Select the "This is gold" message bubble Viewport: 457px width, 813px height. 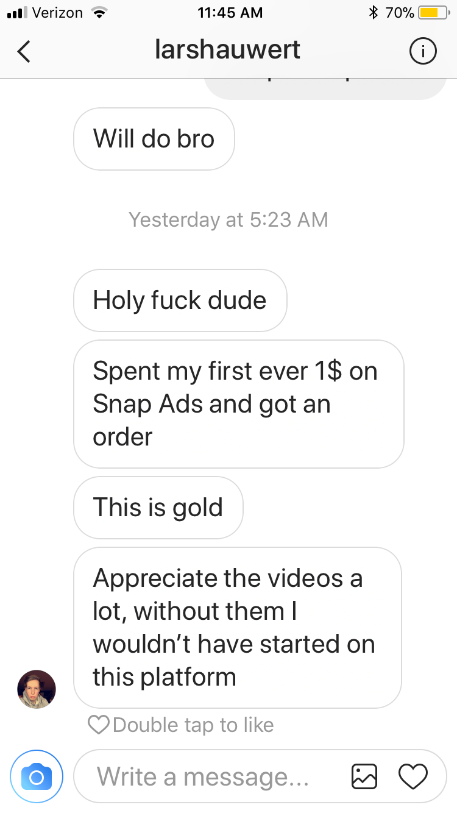pos(158,508)
